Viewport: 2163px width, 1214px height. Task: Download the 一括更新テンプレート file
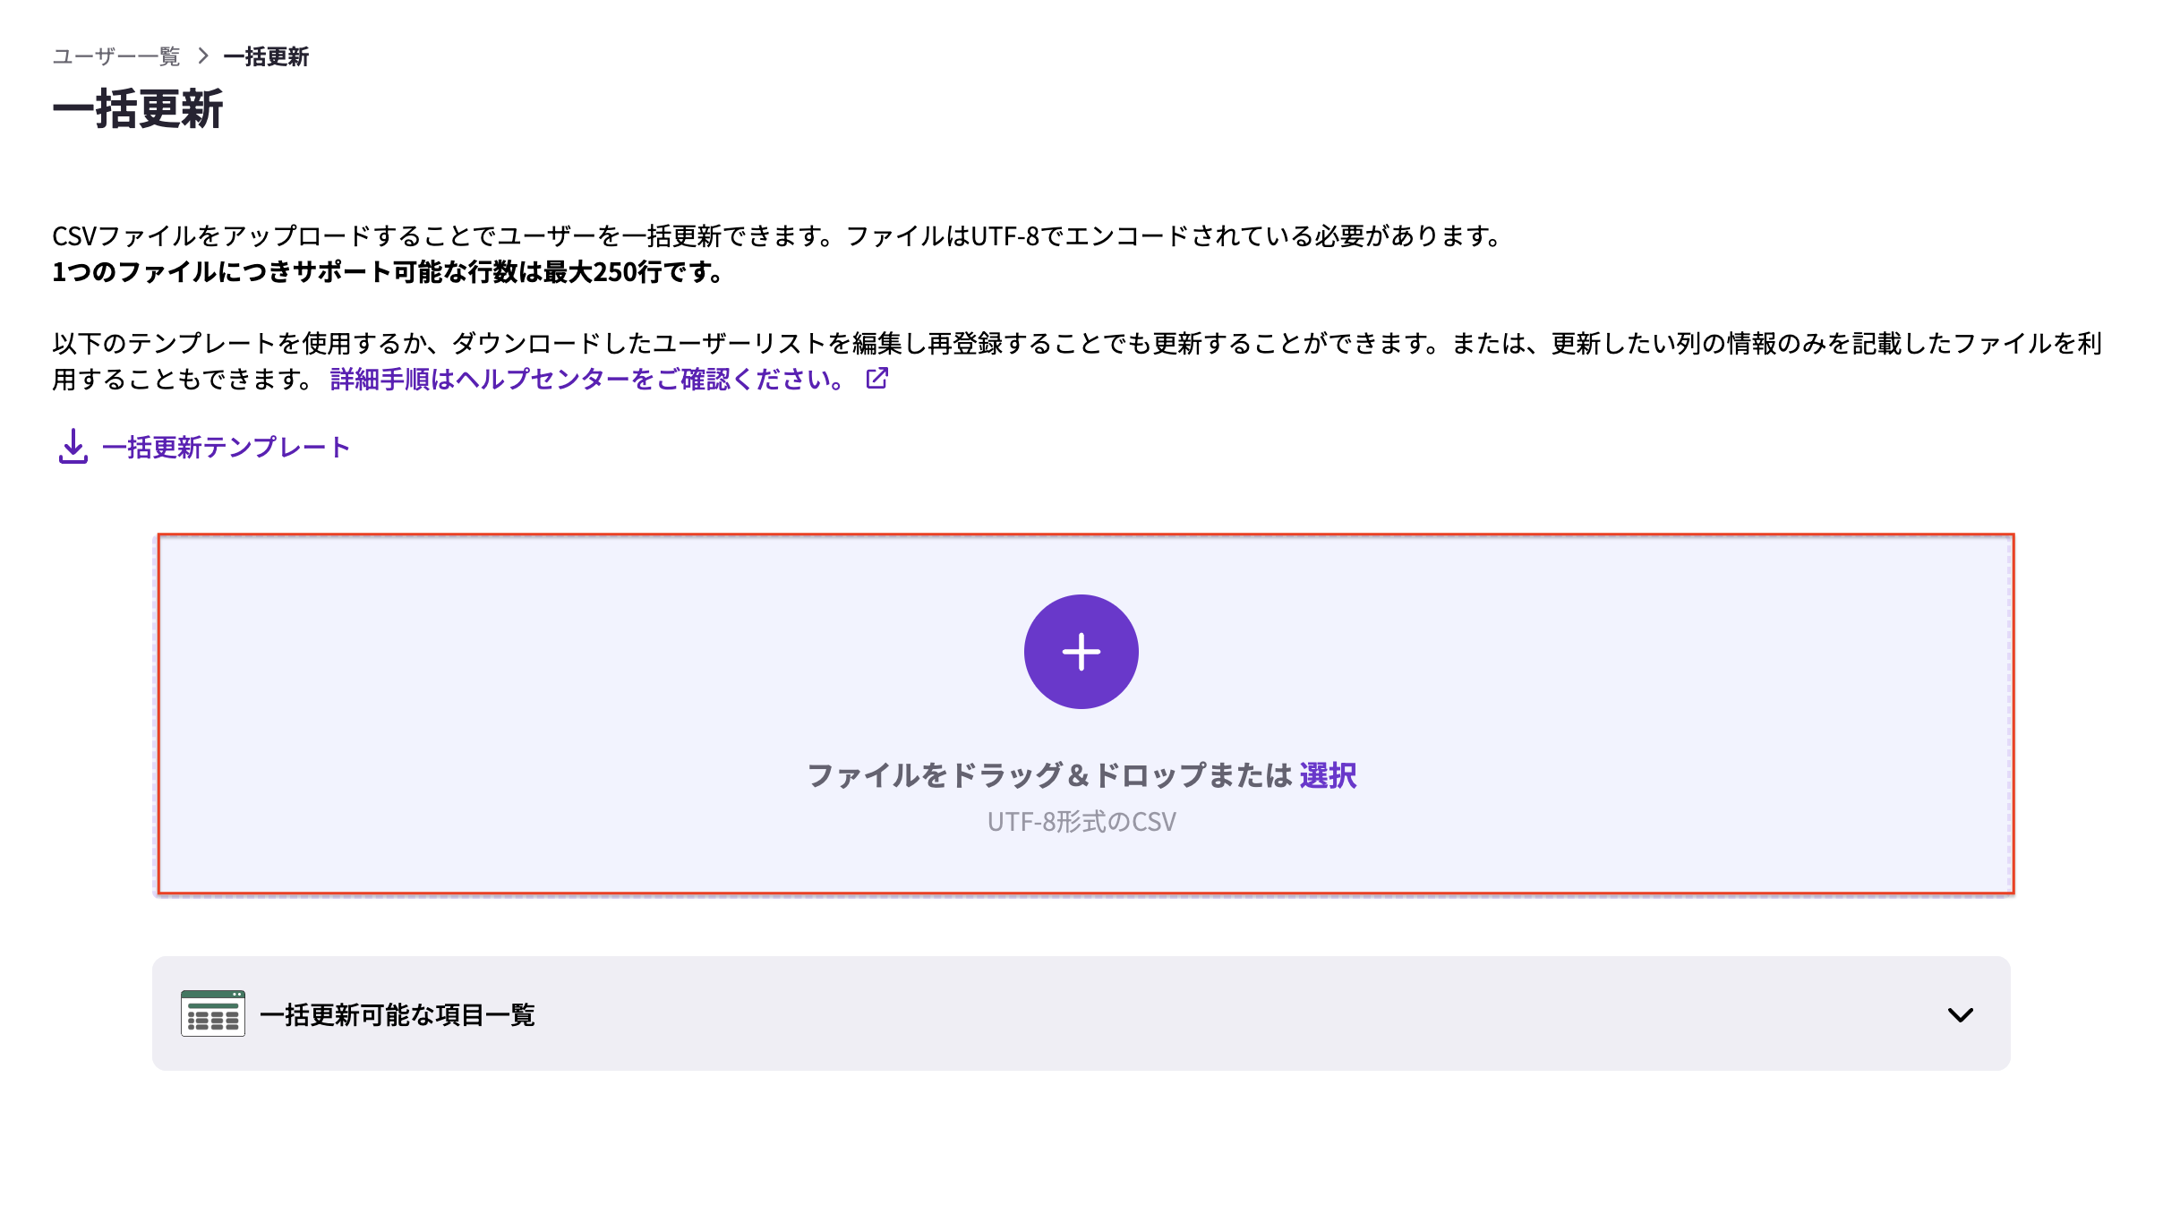point(226,446)
